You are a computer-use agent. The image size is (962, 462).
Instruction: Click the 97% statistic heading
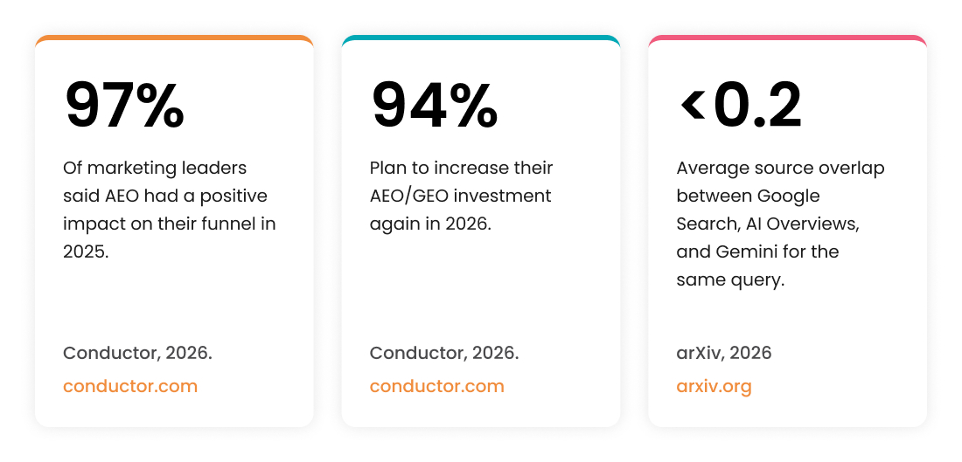point(124,106)
